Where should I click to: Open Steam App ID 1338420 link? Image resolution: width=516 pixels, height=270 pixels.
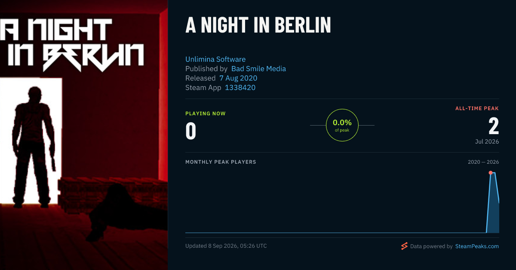(240, 87)
